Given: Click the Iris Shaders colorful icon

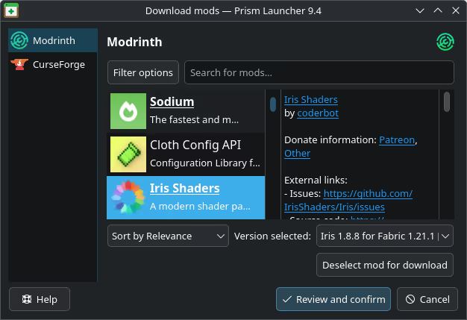Looking at the screenshot, I should click(x=128, y=197).
